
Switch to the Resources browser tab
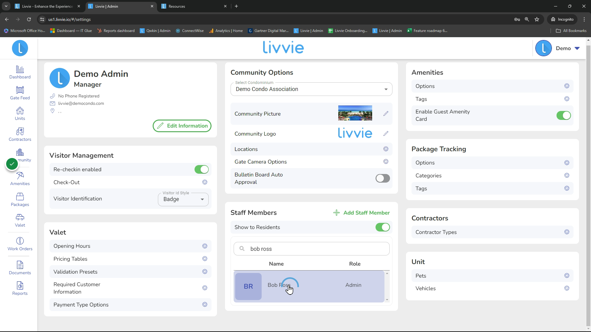pyautogui.click(x=194, y=6)
